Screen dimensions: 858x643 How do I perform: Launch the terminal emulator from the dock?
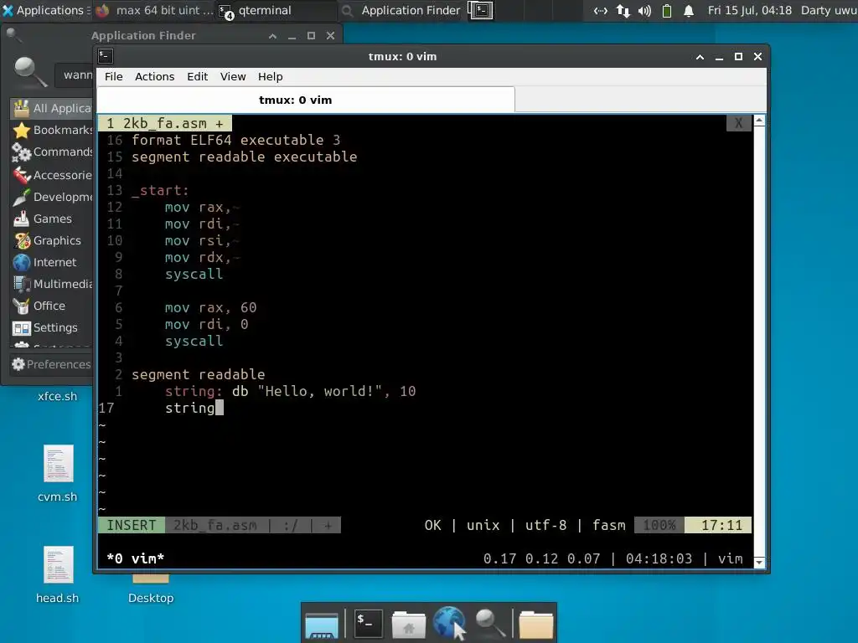click(x=369, y=623)
